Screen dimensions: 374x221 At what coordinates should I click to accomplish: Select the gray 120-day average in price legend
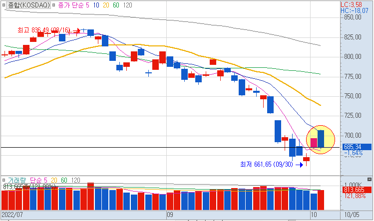(128, 5)
